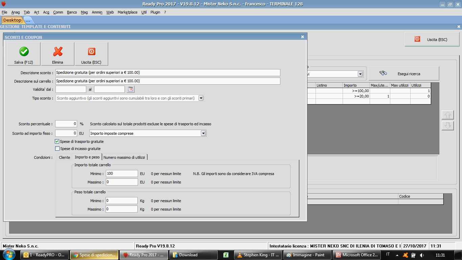Click the Massimo cart weight field in Kg
The image size is (462, 260).
pyautogui.click(x=121, y=209)
